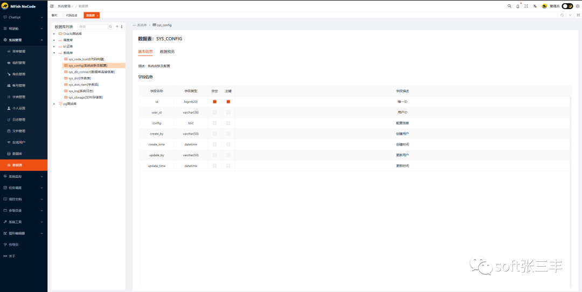The width and height of the screenshot is (582, 292).
Task: Close the active 数据源 tab
Action: pos(97,16)
